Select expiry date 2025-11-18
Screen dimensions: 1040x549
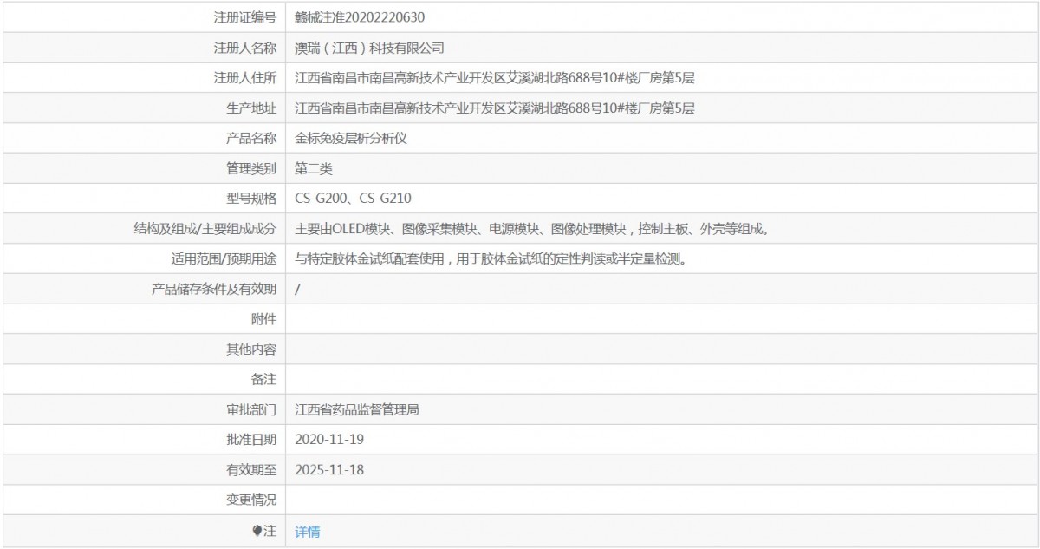pos(329,469)
